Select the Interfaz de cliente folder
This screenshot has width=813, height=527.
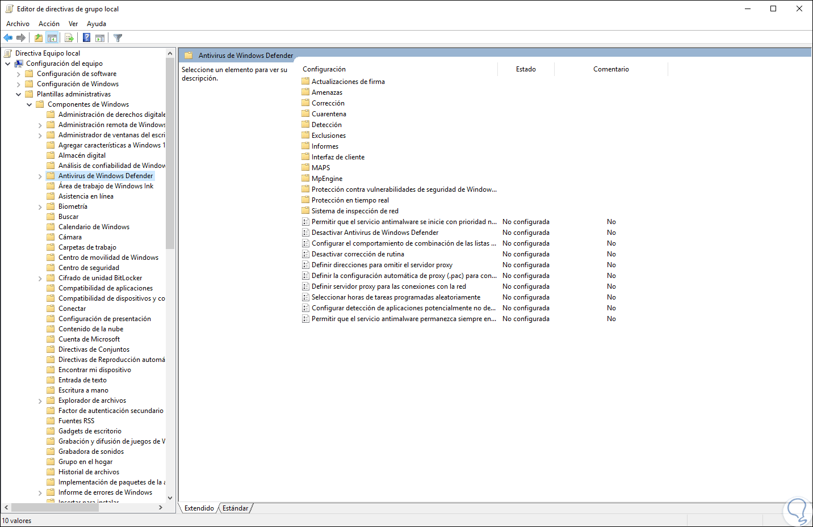[338, 157]
